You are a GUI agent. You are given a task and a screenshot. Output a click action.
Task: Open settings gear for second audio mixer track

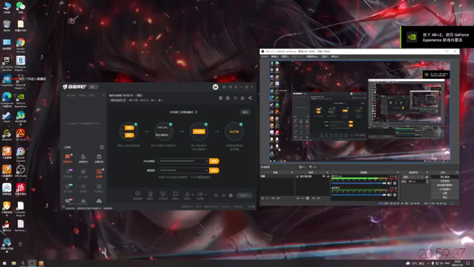[395, 195]
